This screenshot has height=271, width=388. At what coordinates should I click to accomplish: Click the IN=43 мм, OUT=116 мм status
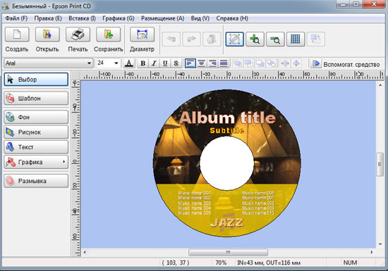pos(269,263)
